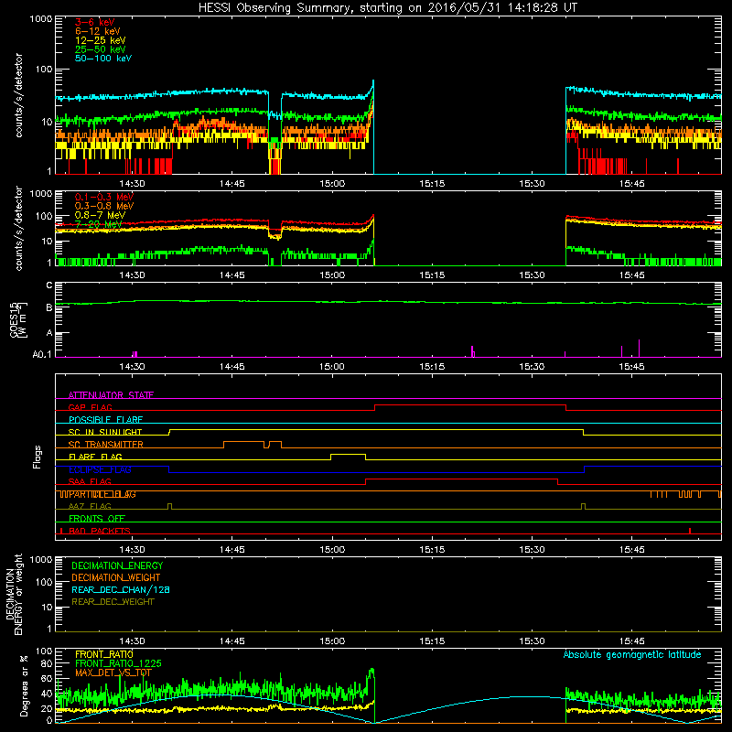Click the SC_TRANSMITTER flag label
Image resolution: width=732 pixels, height=732 pixels.
coord(106,445)
